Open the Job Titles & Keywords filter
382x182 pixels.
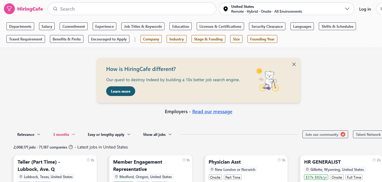[x=143, y=27]
